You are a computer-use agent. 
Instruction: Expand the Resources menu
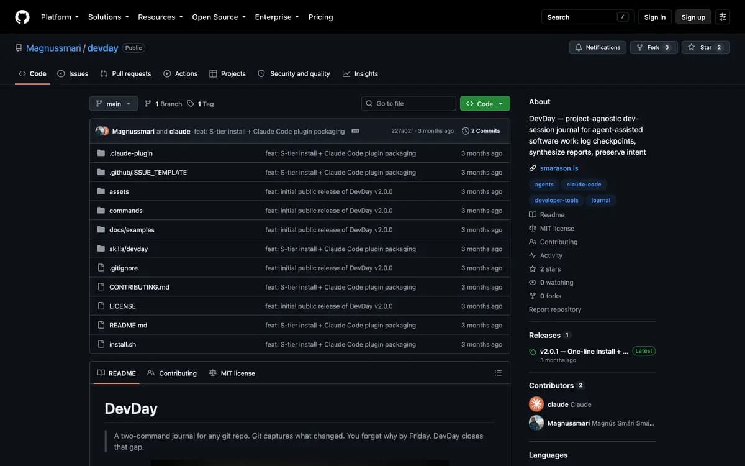(160, 17)
